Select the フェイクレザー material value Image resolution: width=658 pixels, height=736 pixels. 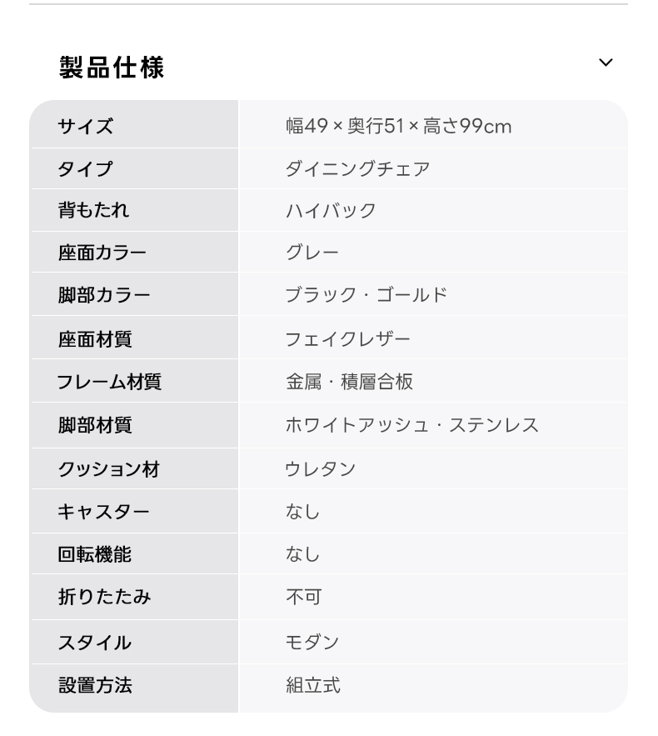pos(347,339)
